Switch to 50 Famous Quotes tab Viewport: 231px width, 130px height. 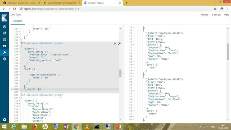(x=22, y=3)
